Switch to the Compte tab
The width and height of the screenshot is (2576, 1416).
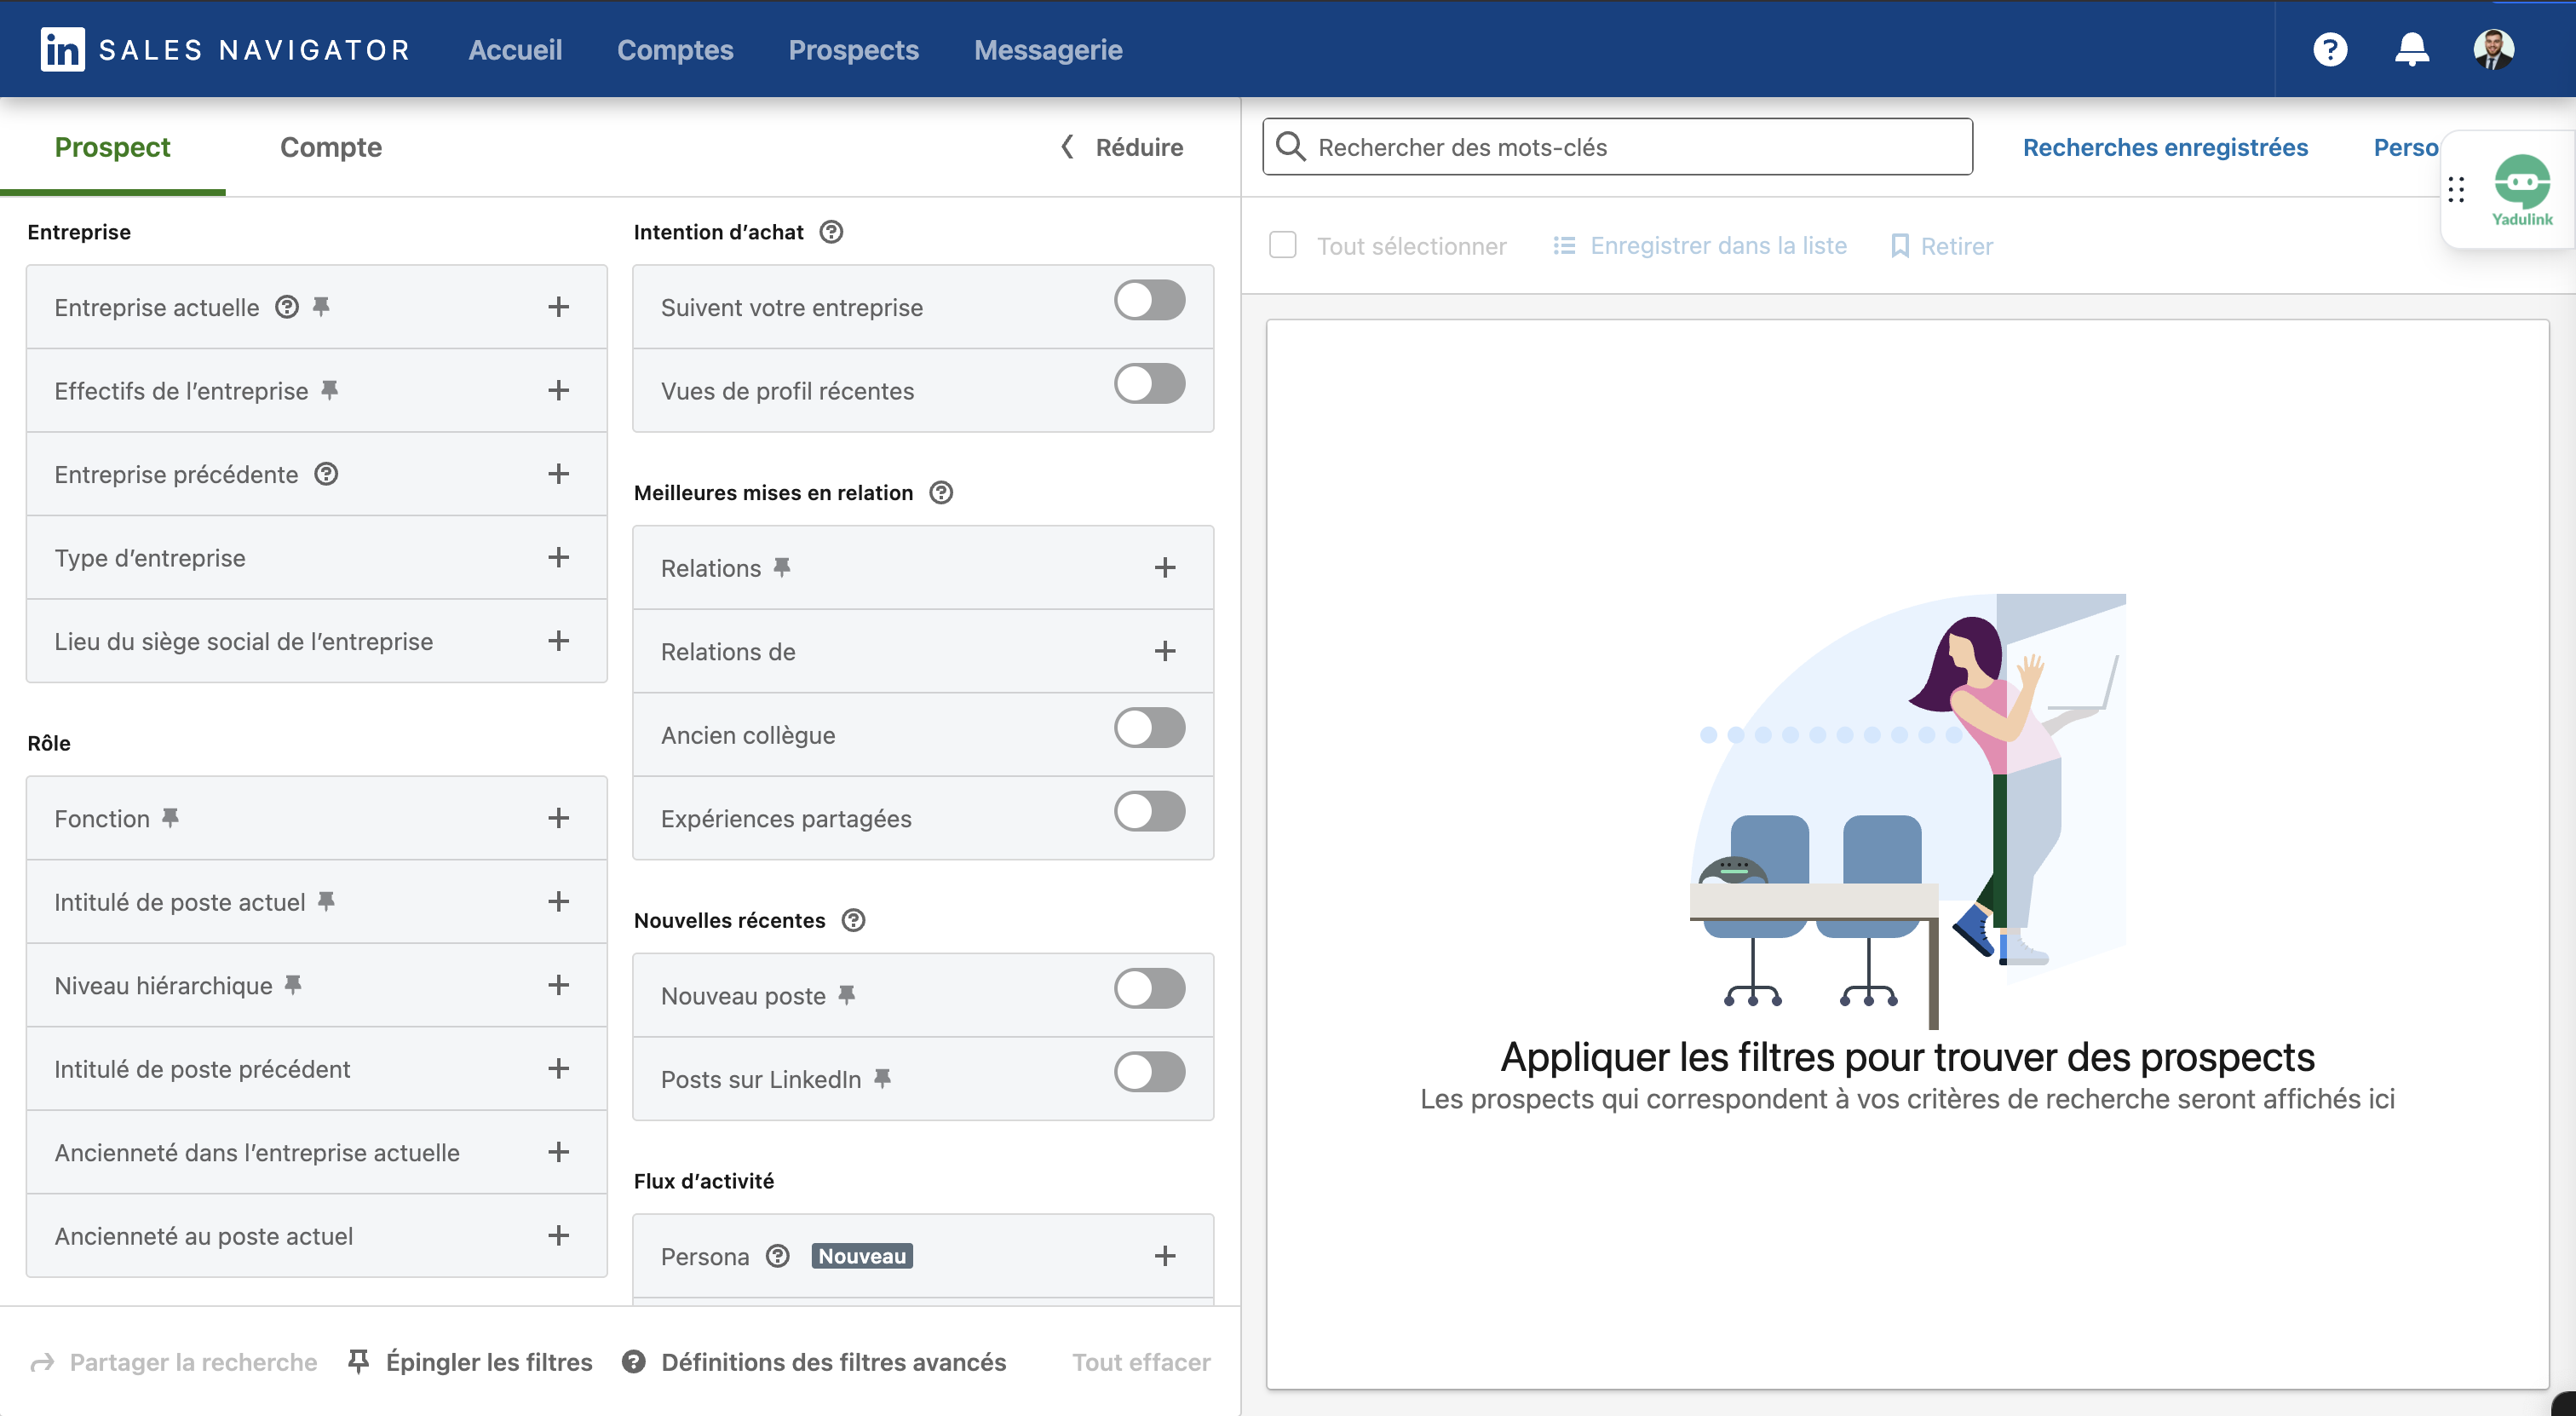point(331,147)
